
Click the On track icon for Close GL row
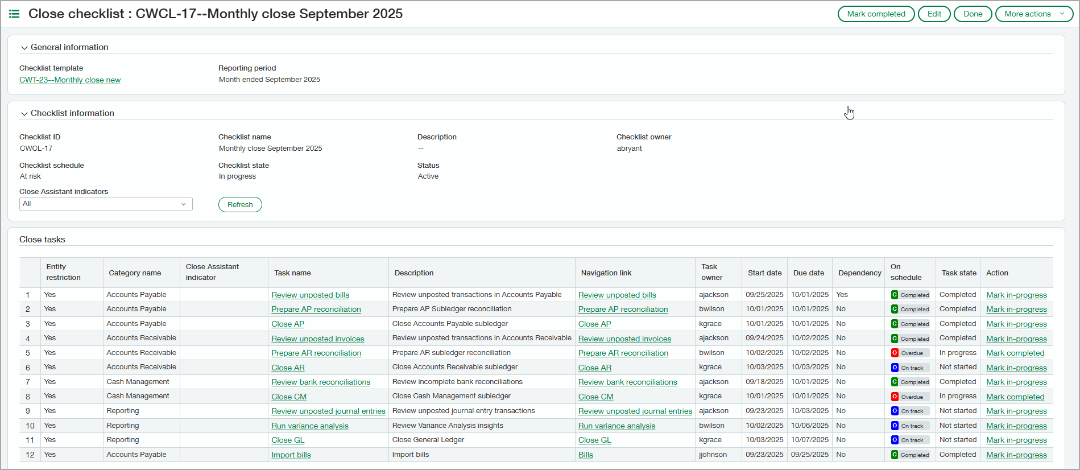tap(895, 440)
